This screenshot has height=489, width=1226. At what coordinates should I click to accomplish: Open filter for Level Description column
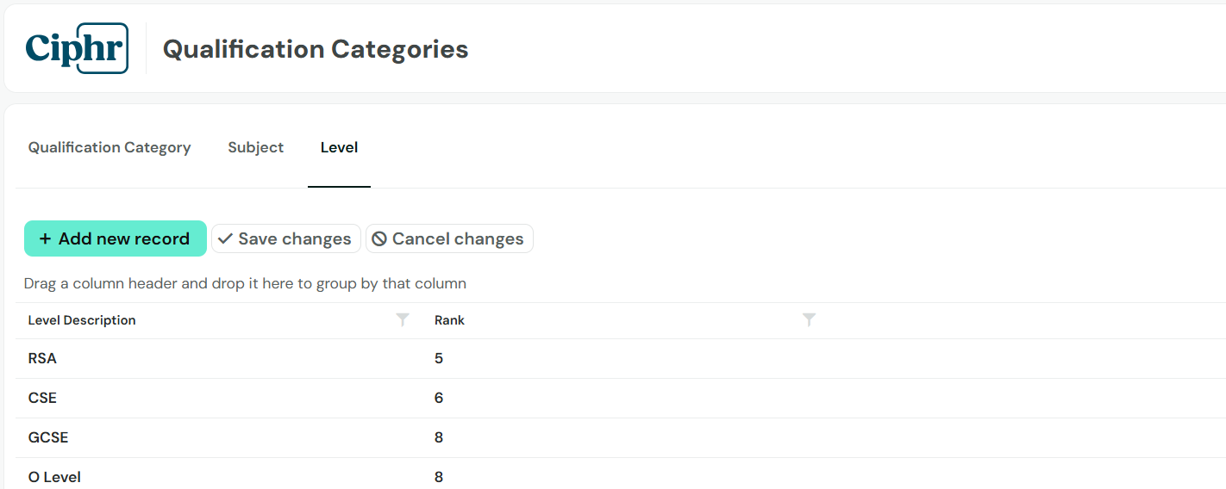point(403,320)
